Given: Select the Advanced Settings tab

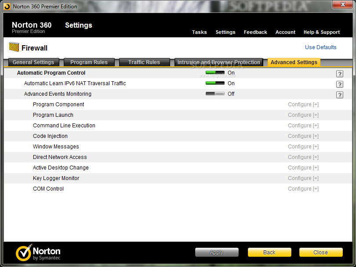Looking at the screenshot, I should coord(294,62).
